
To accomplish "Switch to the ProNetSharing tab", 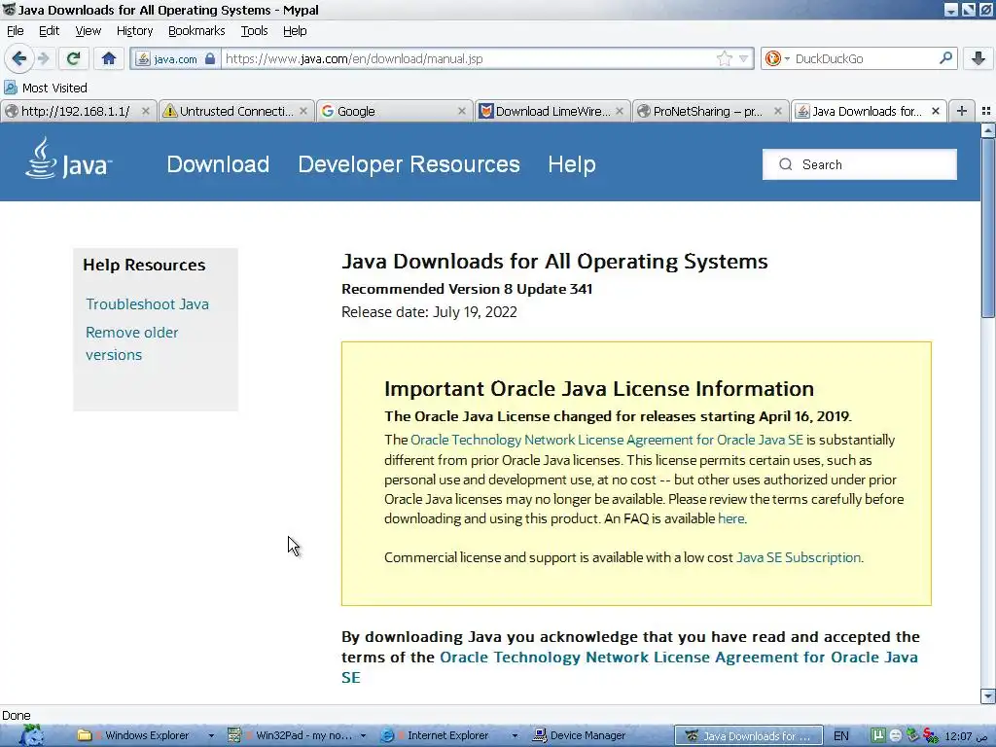I will pos(710,111).
